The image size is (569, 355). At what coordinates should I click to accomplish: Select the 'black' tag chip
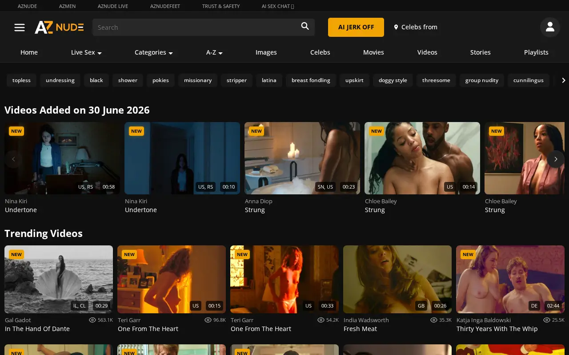click(96, 80)
